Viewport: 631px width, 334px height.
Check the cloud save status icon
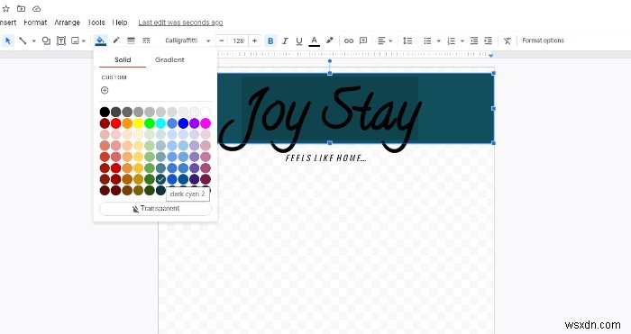(36, 8)
